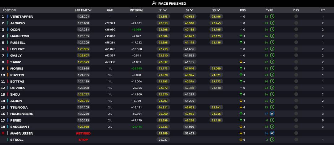Click Russell's intermediate tyre icon
Screen dimensions: 334x145
[x=272, y=42]
